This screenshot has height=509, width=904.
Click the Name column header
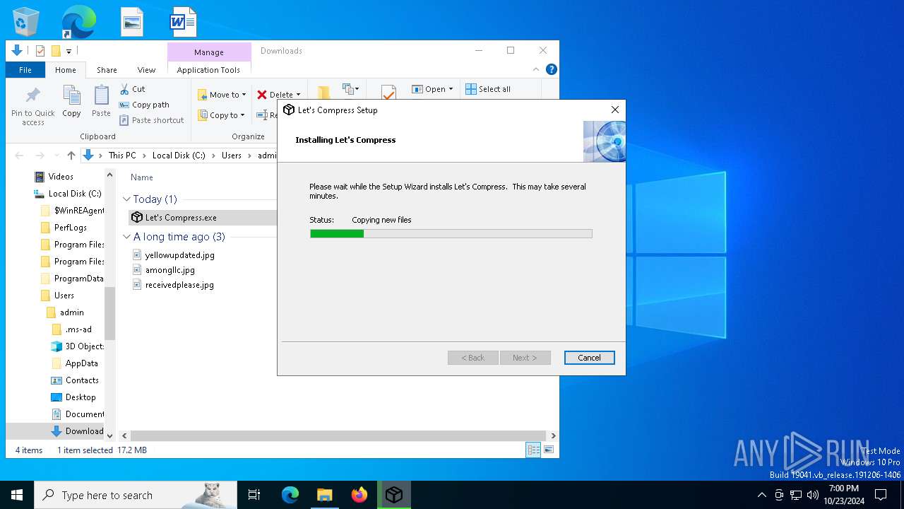coord(141,177)
